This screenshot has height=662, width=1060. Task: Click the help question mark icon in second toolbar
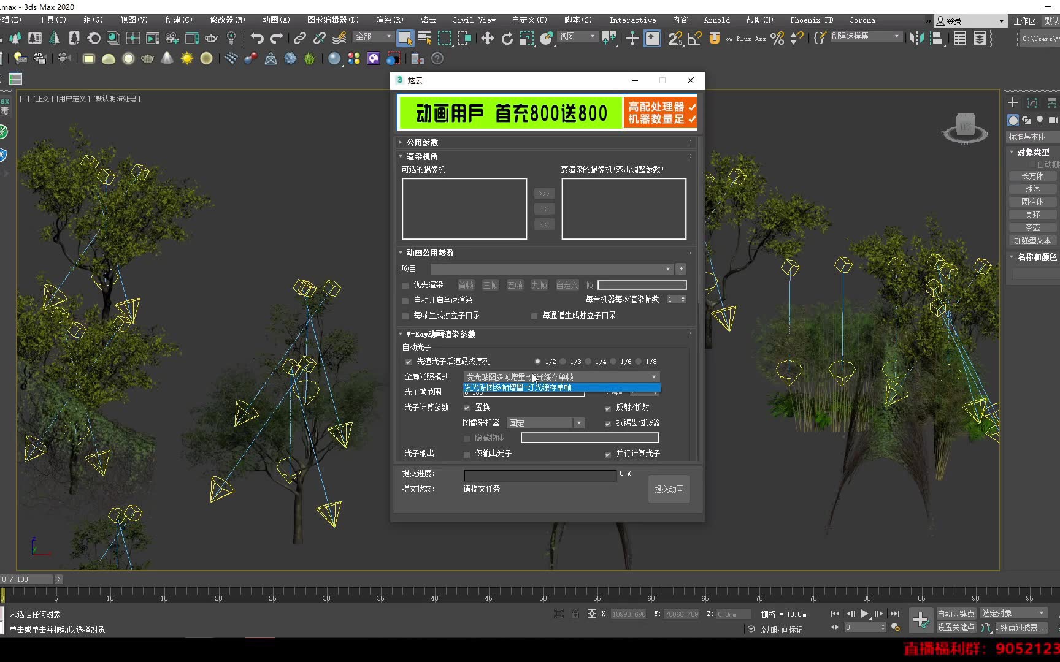point(437,59)
